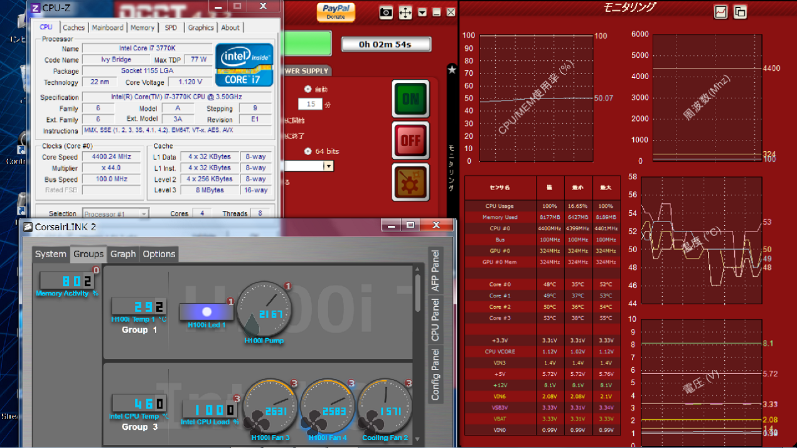The image size is (797, 448).
Task: Click the monitoring window layout icon
Action: click(x=740, y=11)
